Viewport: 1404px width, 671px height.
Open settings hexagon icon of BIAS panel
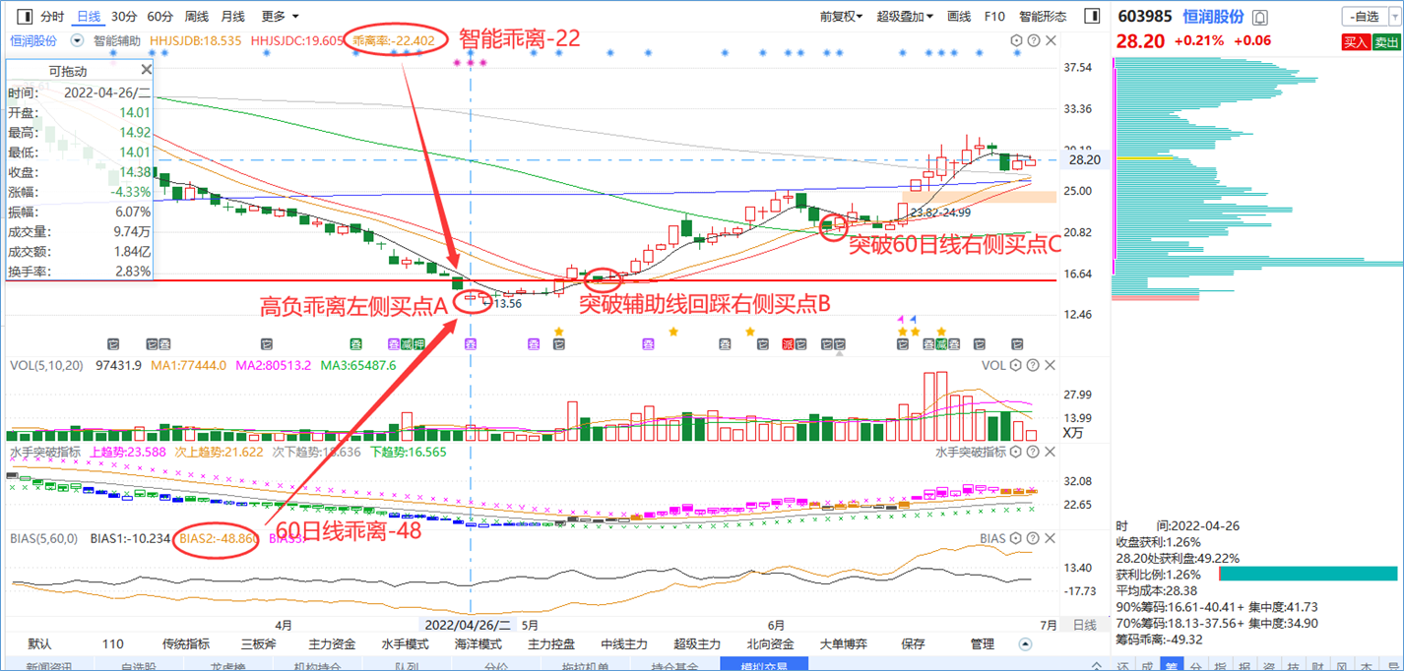tap(1016, 539)
